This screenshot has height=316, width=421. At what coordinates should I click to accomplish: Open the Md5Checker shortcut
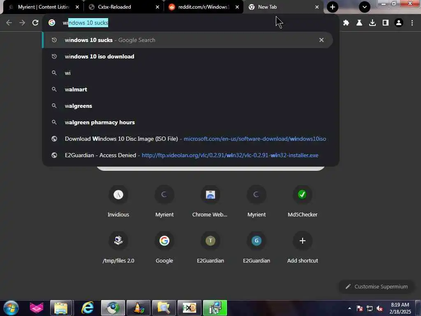pyautogui.click(x=302, y=202)
